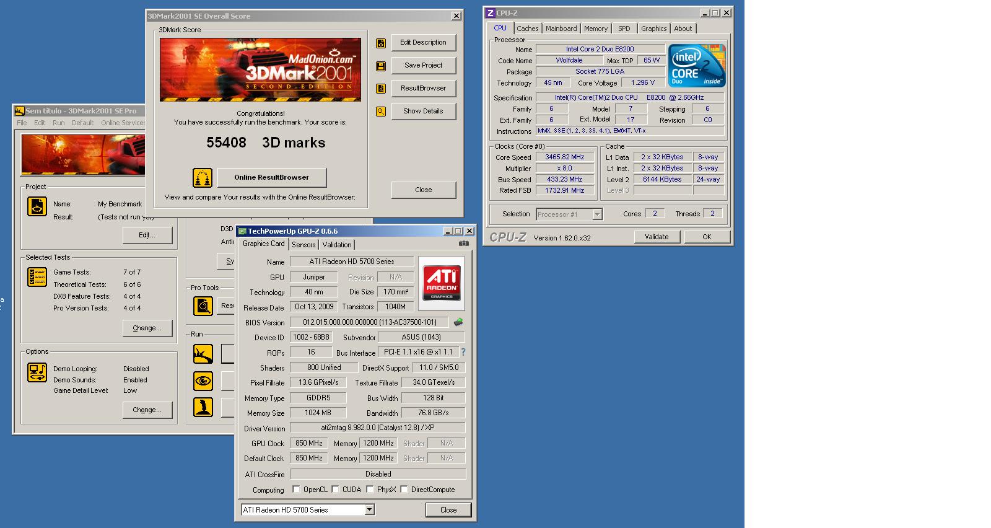Viewport: 991px width, 528px height.
Task: Switch to the Sensors tab in GPU-Z
Action: click(x=303, y=245)
